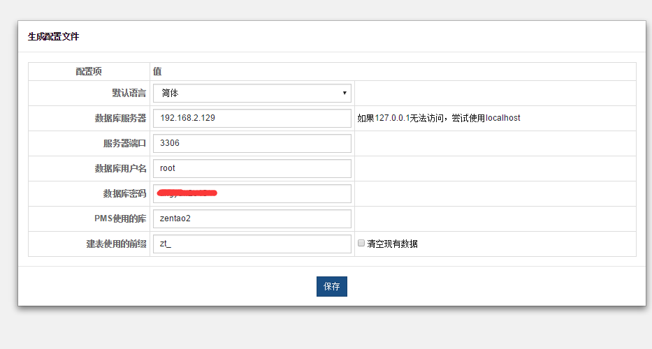Click the PMS使用的库 row label
The image size is (652, 349).
pos(120,218)
